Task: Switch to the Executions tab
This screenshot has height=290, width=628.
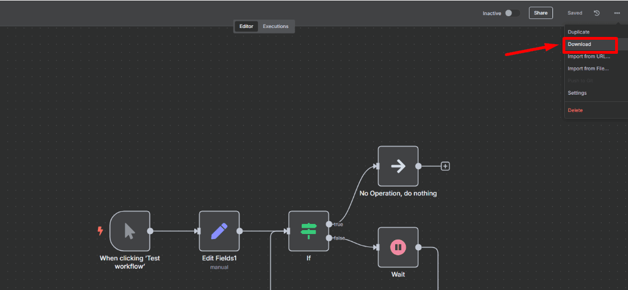Action: click(x=275, y=26)
